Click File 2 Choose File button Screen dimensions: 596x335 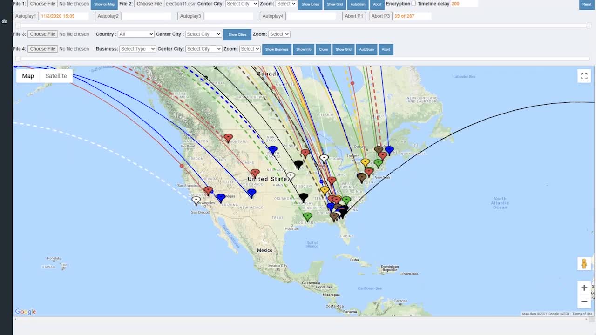coord(149,4)
